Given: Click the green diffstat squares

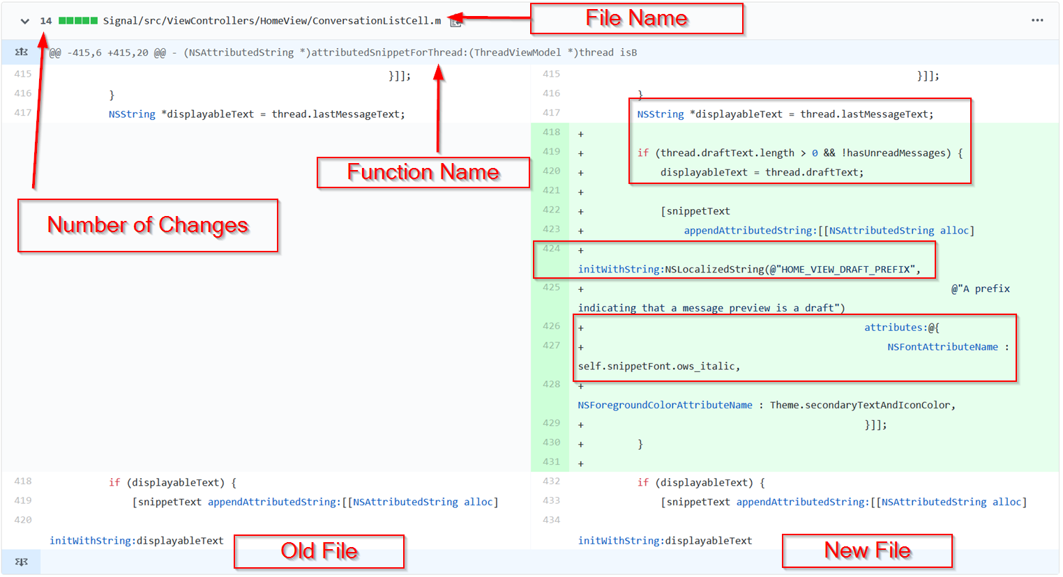Looking at the screenshot, I should (x=78, y=21).
